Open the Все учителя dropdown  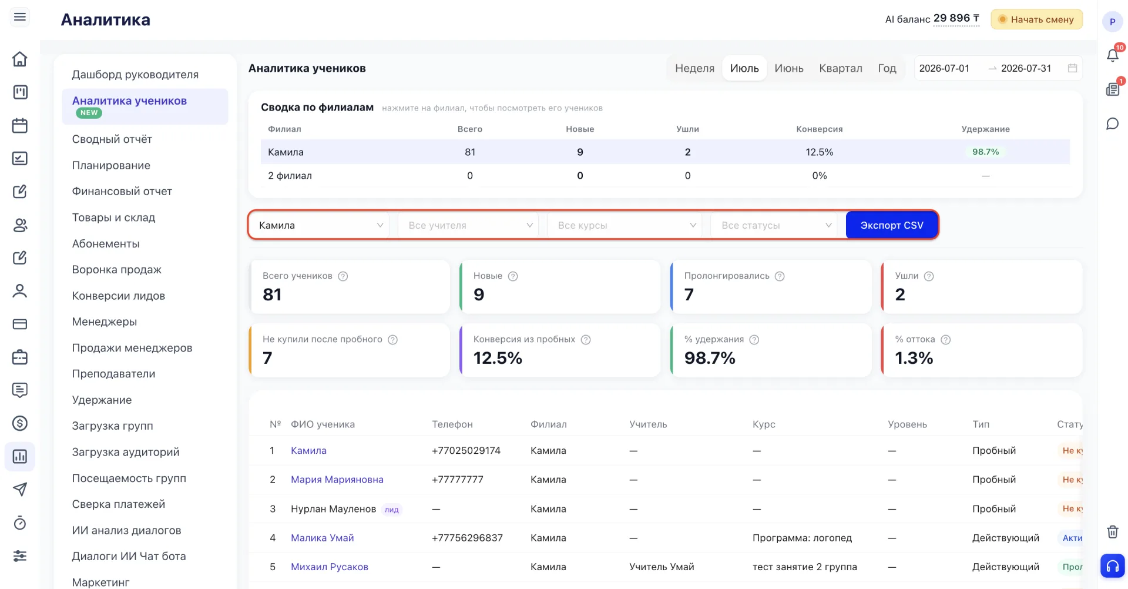click(x=468, y=225)
